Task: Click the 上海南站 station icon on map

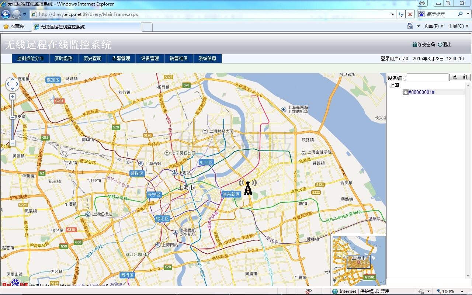Action: point(158,245)
